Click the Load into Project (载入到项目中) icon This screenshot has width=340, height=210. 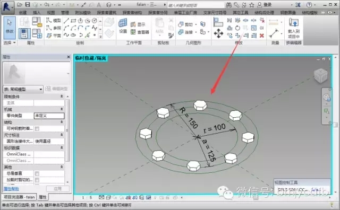(294, 28)
